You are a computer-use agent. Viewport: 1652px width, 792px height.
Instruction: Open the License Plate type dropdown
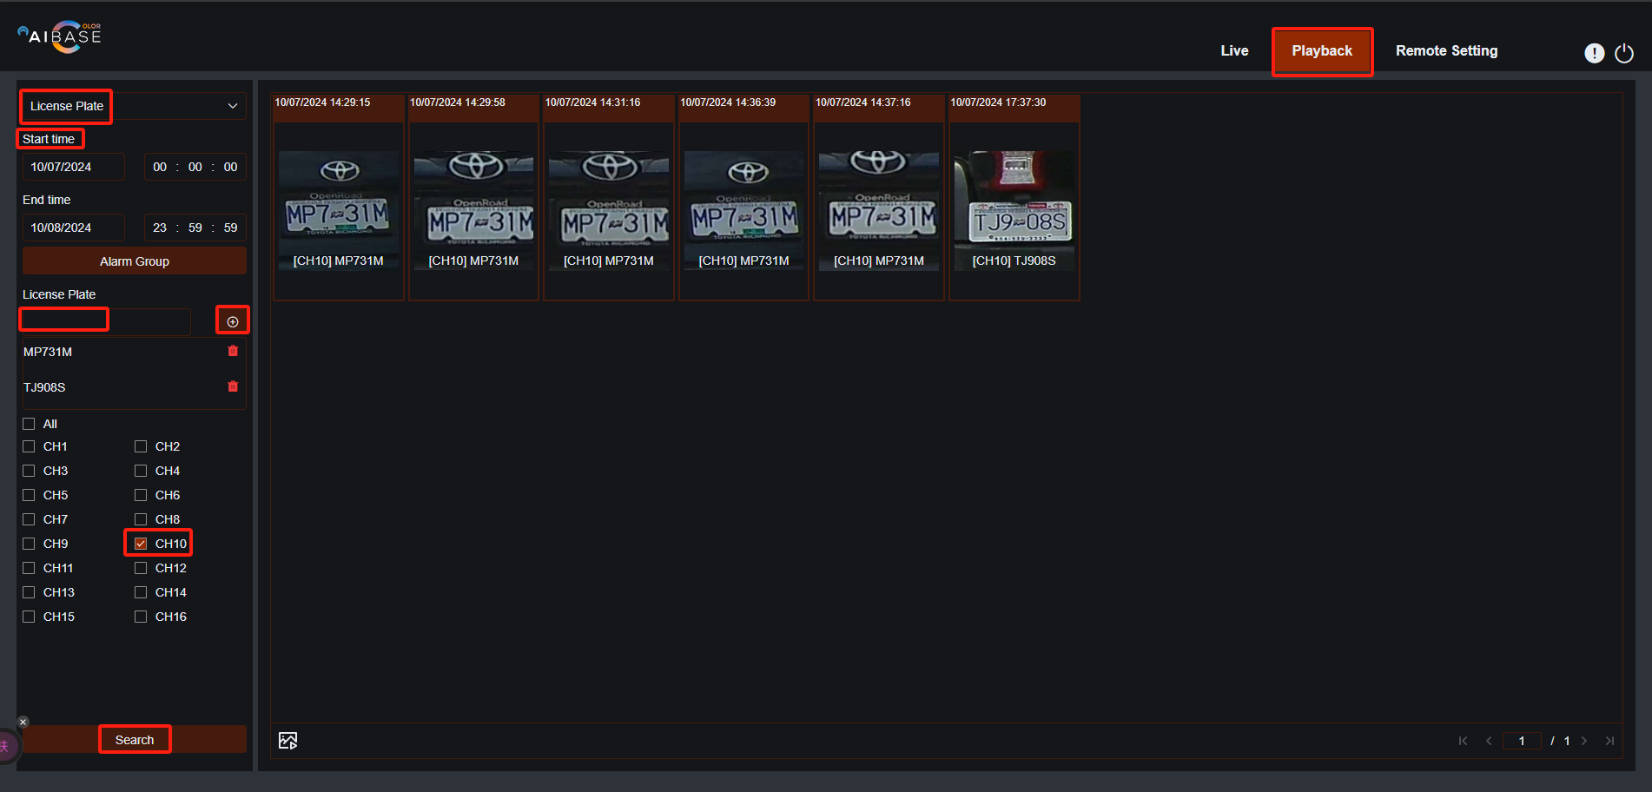134,106
